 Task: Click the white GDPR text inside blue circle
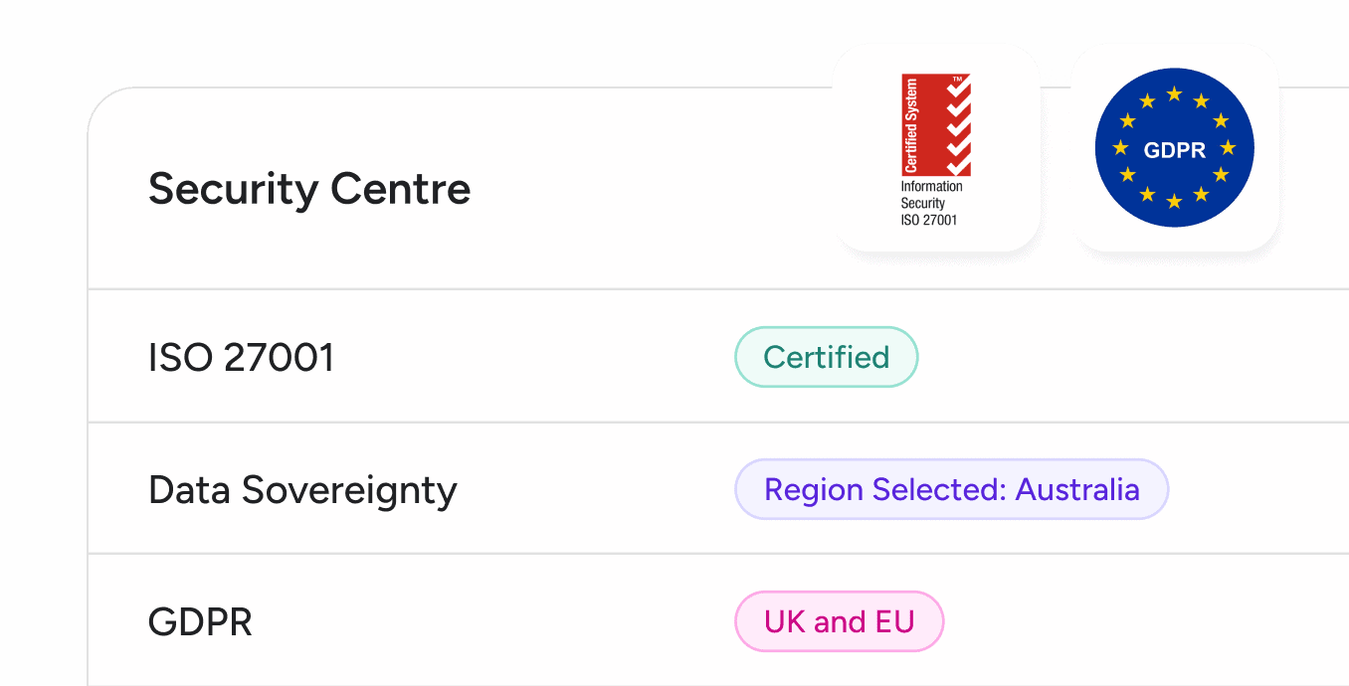tap(1174, 150)
